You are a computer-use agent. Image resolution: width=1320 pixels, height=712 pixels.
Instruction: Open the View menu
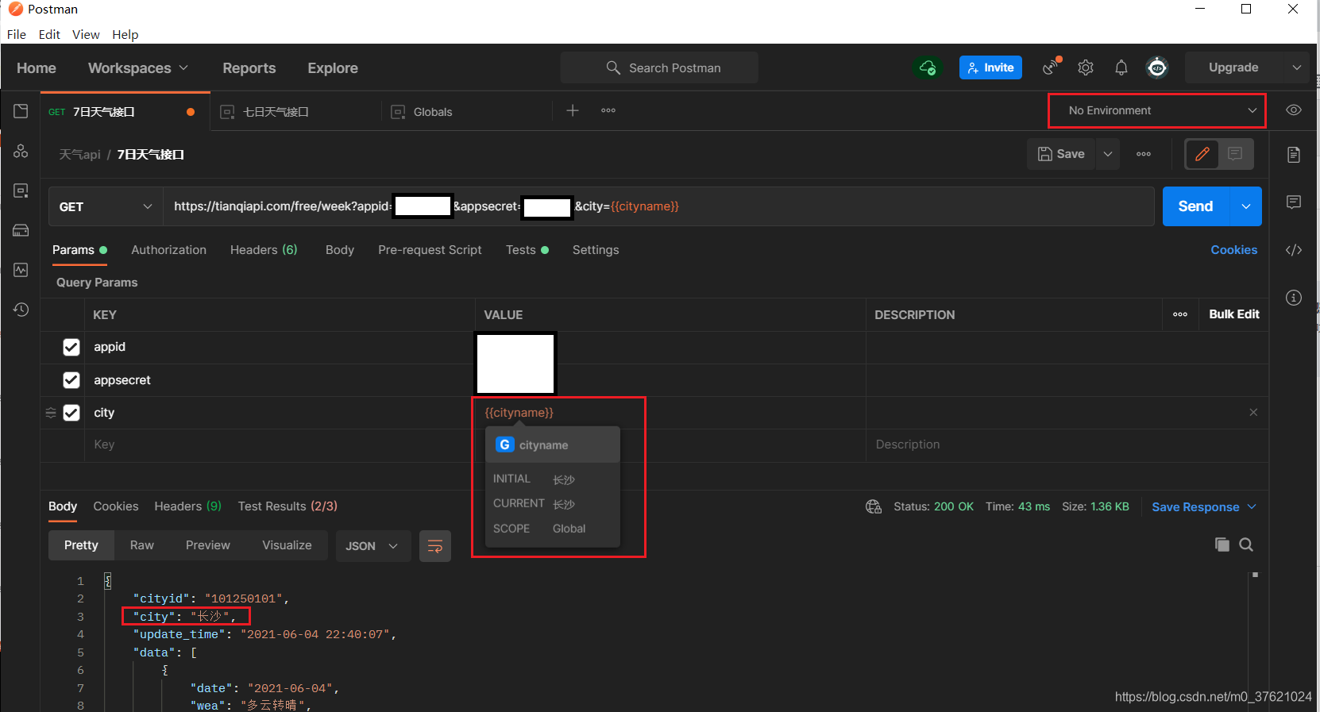(86, 34)
